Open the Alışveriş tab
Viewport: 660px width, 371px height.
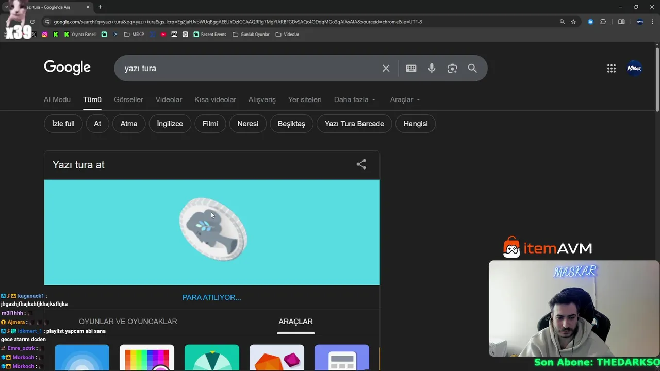click(x=262, y=99)
